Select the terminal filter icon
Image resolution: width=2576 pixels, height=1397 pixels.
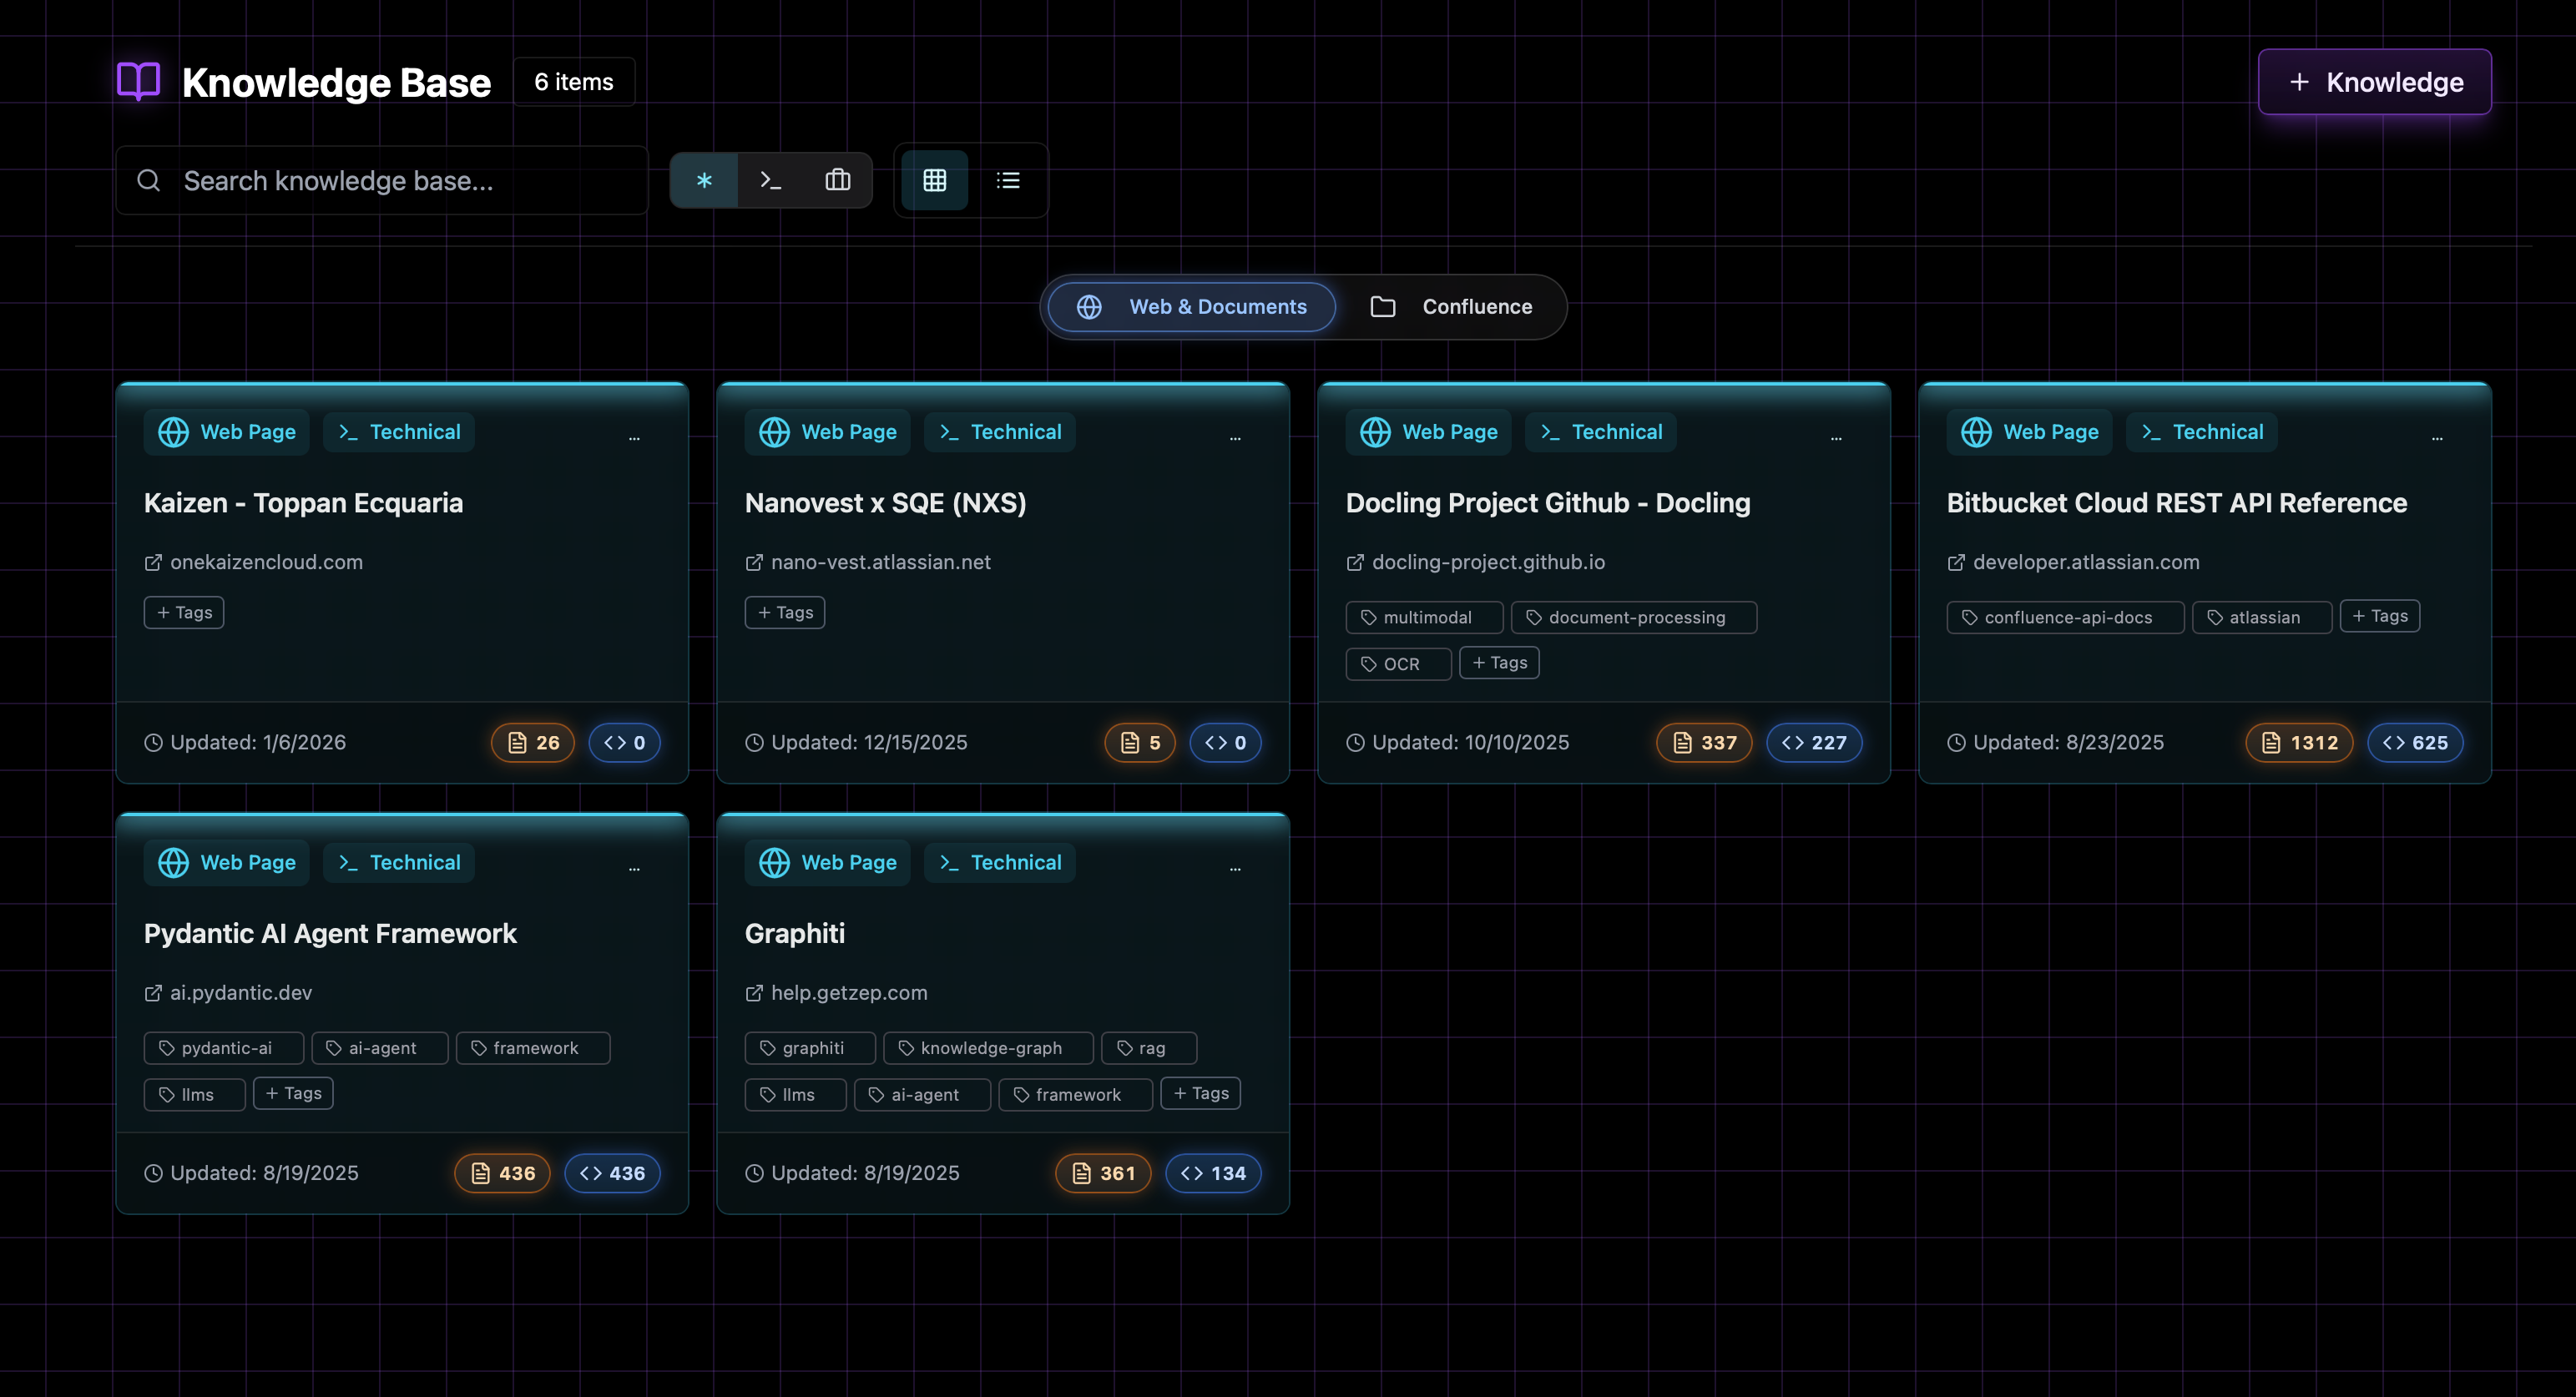770,180
